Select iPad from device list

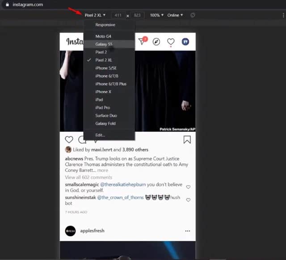point(109,100)
